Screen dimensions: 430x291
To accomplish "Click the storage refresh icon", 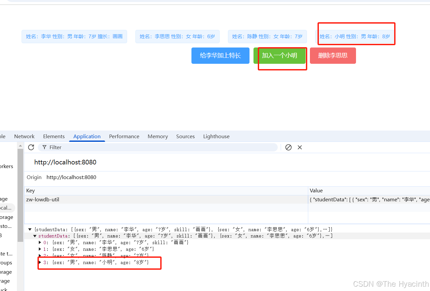I will click(31, 147).
